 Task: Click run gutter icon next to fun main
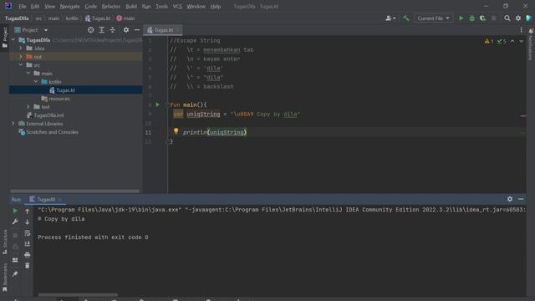click(158, 105)
